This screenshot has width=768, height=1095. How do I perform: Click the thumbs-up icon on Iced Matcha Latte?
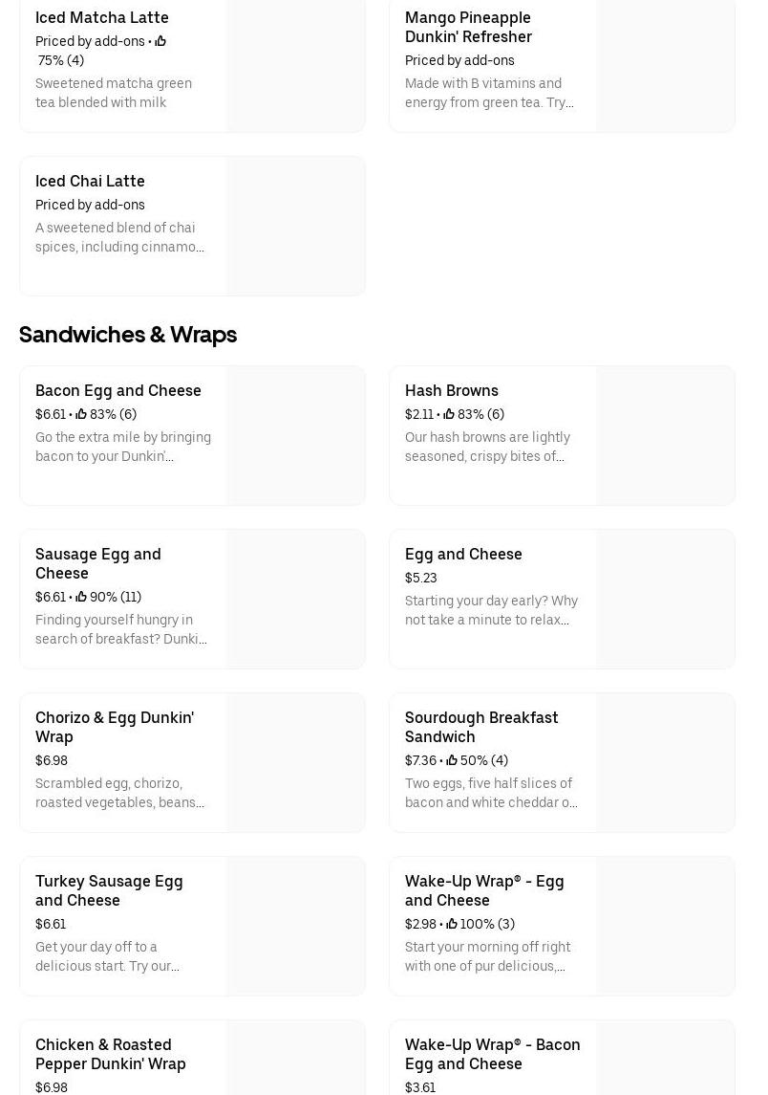point(160,41)
